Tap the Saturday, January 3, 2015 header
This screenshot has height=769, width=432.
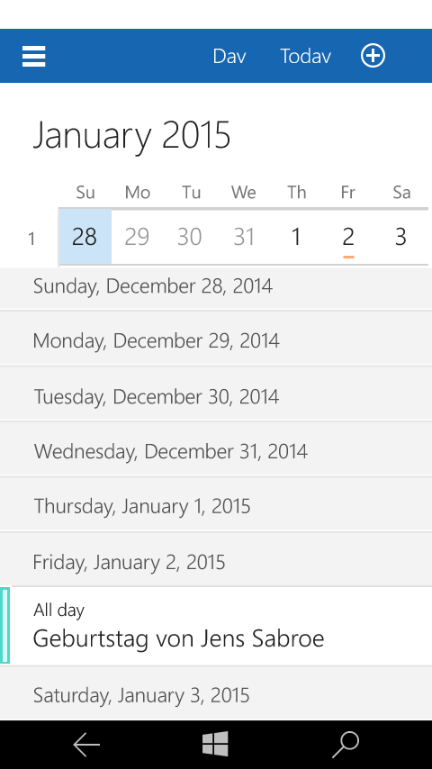(x=216, y=693)
